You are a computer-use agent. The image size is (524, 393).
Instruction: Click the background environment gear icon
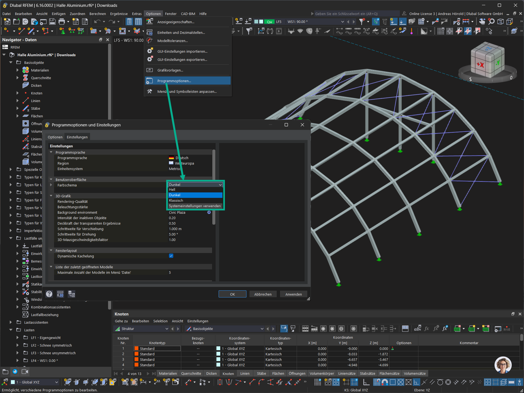pyautogui.click(x=209, y=212)
